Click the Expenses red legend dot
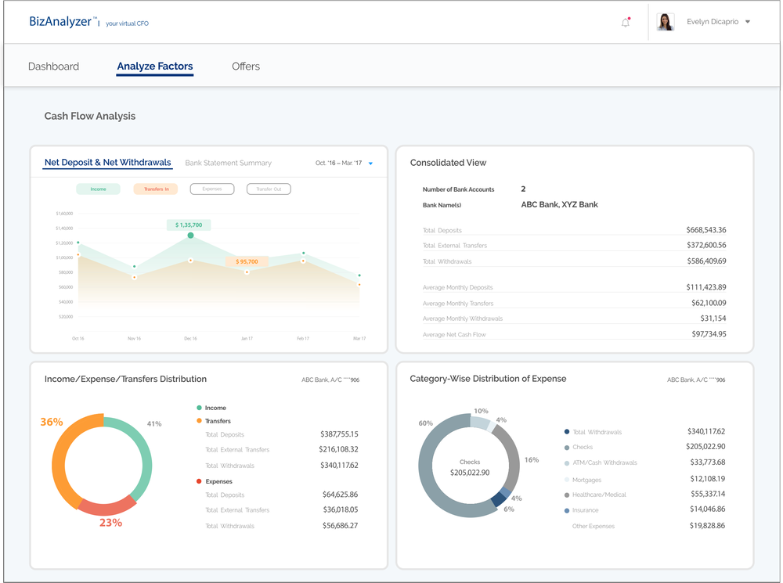Screen dimensions: 783x583 [x=200, y=481]
